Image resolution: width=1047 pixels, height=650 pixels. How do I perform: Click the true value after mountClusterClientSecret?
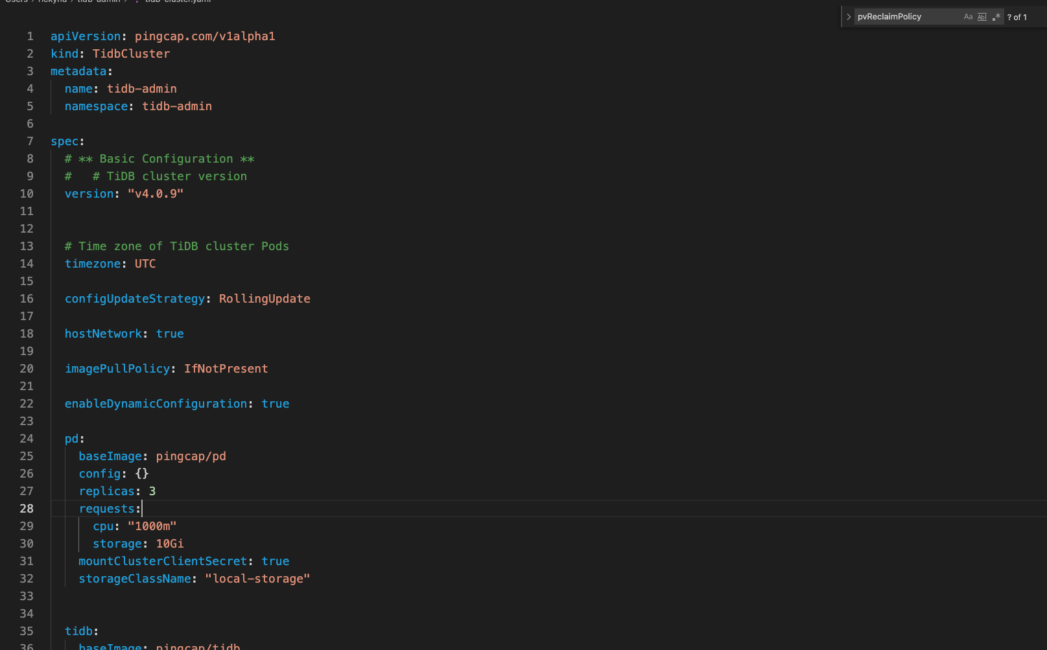(x=276, y=561)
